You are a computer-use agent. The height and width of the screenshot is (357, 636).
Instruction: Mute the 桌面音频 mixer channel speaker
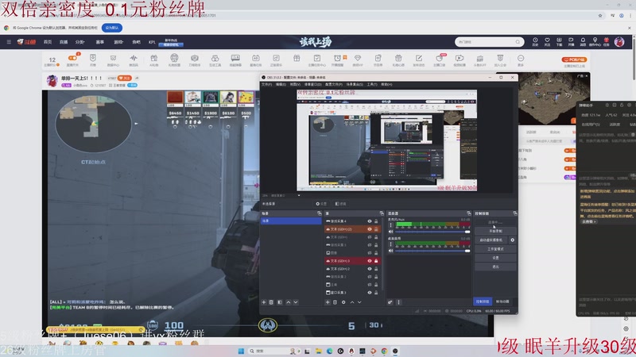390,251
